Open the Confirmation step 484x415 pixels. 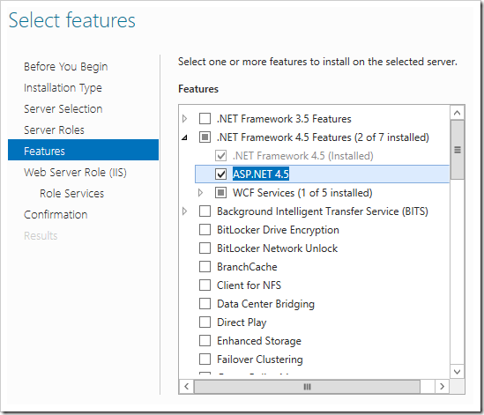point(56,214)
